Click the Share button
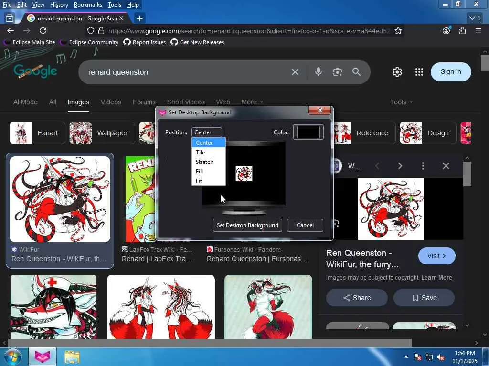The image size is (489, 366). tap(357, 298)
